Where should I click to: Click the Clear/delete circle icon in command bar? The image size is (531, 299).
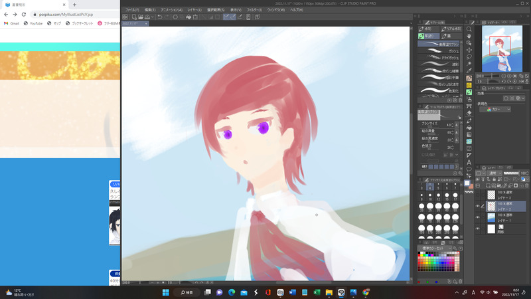tap(175, 17)
